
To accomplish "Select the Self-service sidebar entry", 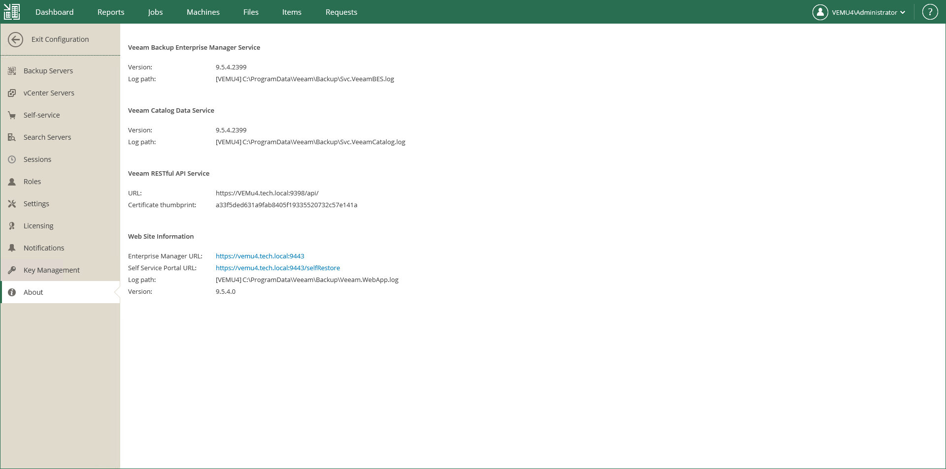I will click(60, 115).
